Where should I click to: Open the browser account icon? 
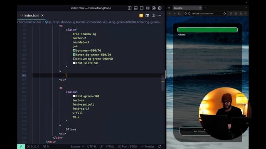236,14
